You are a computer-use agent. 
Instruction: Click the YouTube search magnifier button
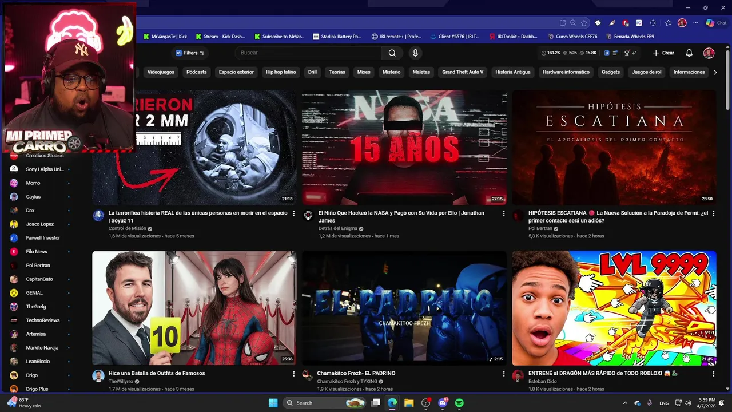pos(392,53)
